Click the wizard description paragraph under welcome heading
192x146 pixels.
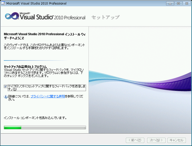44,46
